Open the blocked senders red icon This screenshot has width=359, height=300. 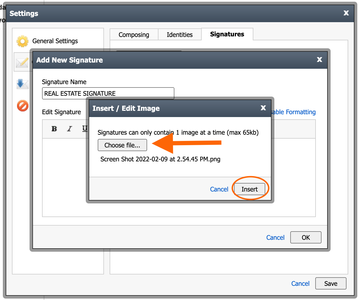[x=22, y=106]
